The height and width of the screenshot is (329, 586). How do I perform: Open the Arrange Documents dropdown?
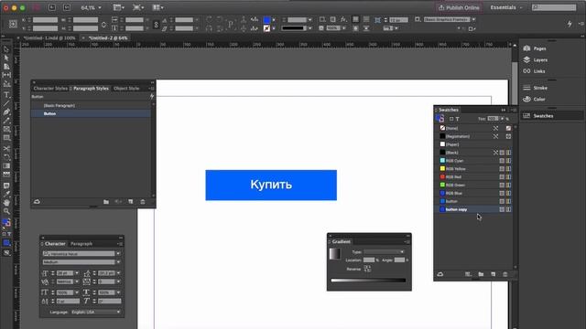pos(158,7)
